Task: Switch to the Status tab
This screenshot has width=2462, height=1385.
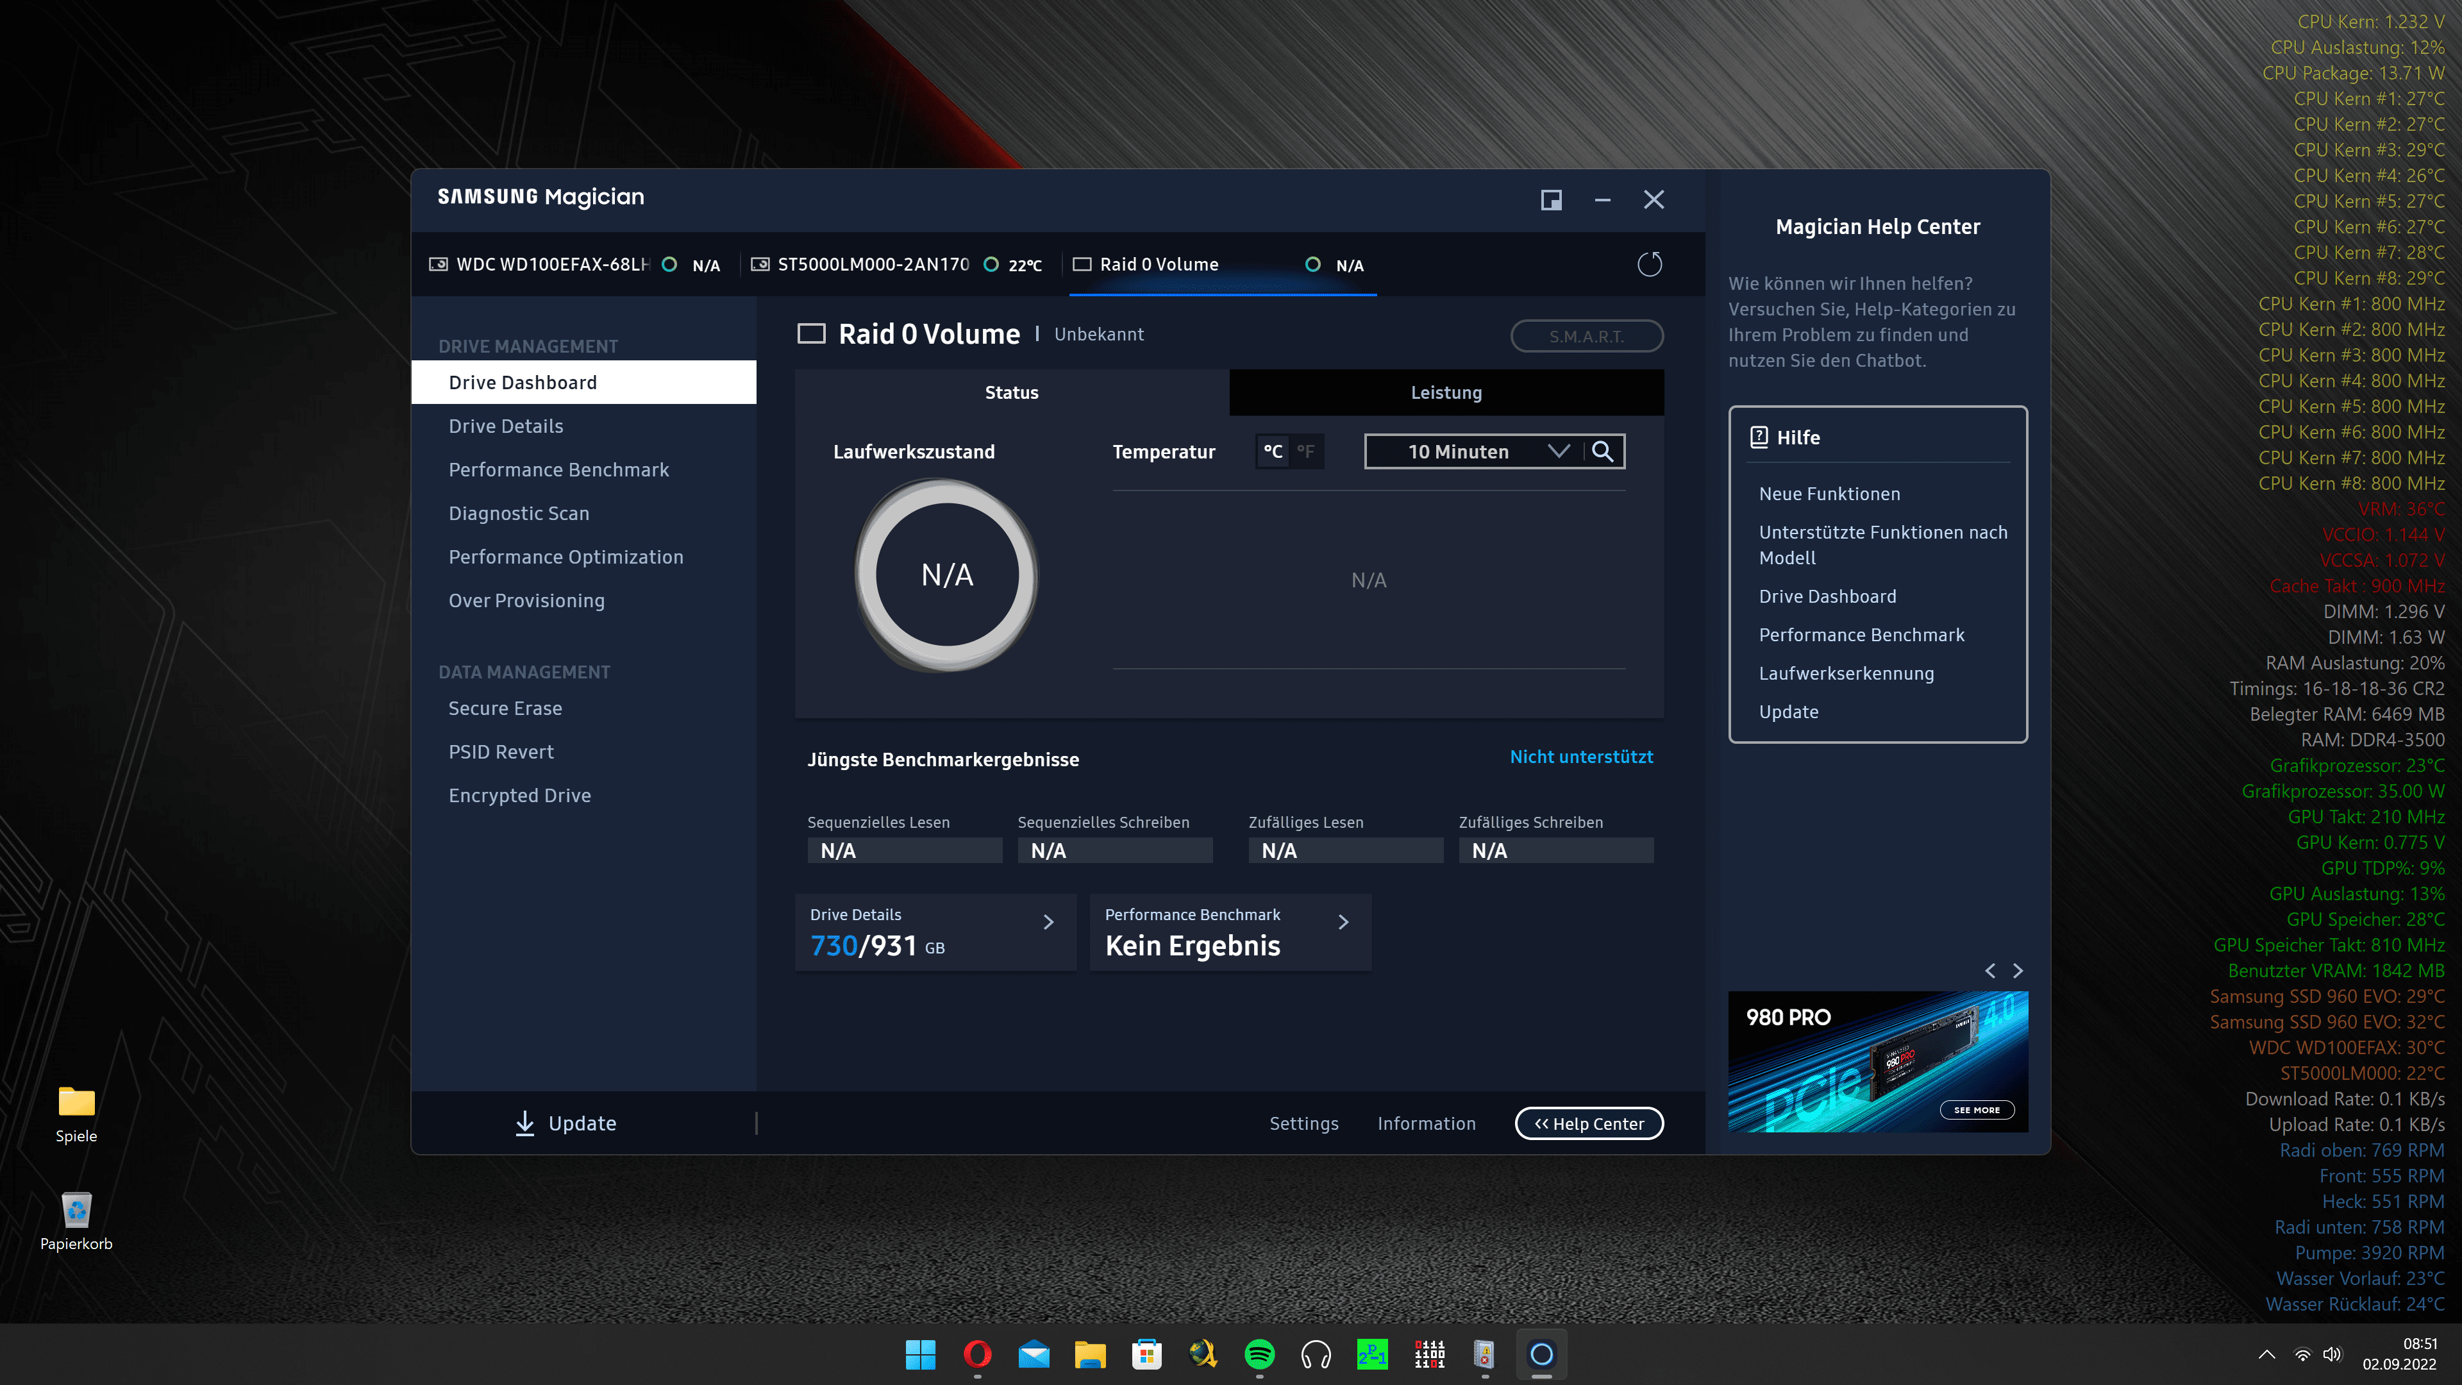Action: (x=1011, y=393)
